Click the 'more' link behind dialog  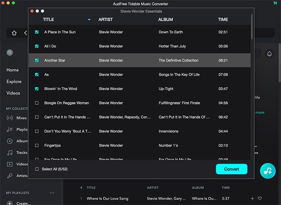pyautogui.click(x=260, y=113)
